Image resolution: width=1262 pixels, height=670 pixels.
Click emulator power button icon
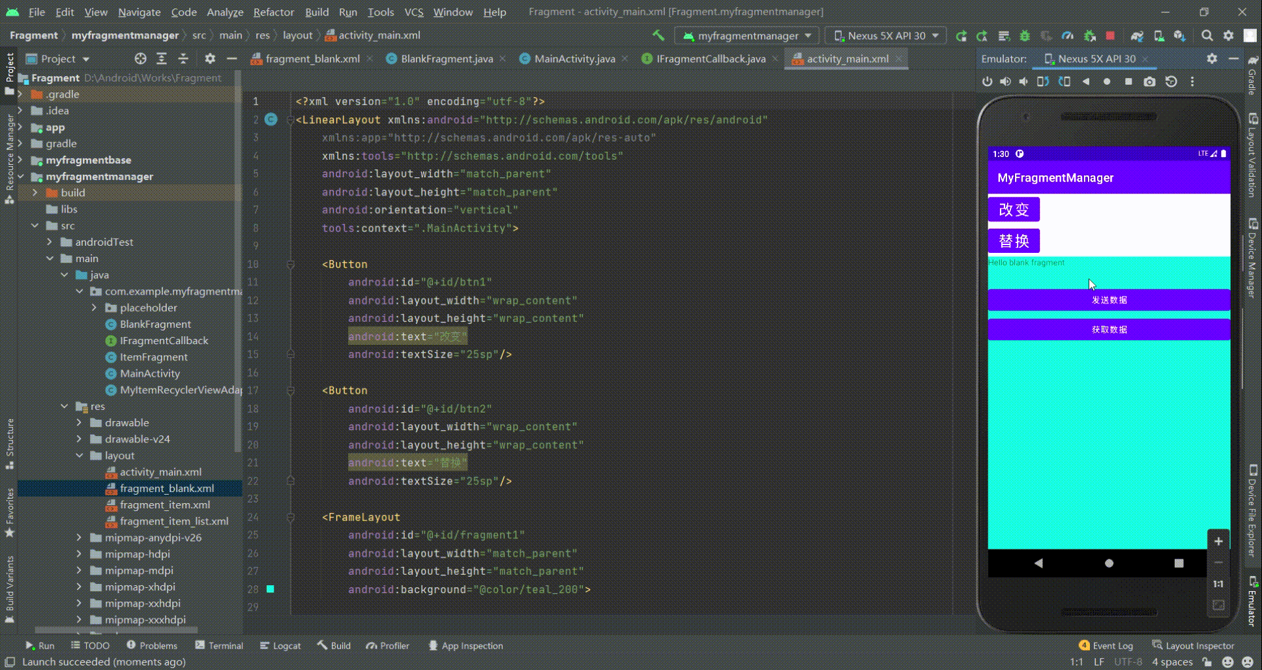[987, 81]
